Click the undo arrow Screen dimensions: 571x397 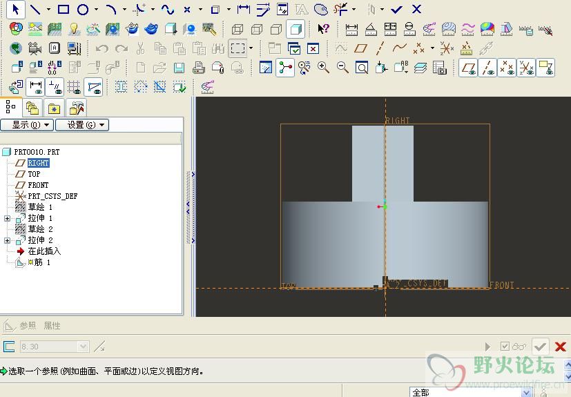coord(102,48)
